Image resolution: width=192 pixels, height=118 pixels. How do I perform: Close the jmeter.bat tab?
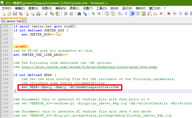pos(23,21)
